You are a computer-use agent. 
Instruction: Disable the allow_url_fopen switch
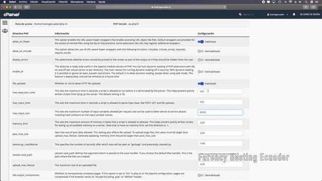[201, 42]
